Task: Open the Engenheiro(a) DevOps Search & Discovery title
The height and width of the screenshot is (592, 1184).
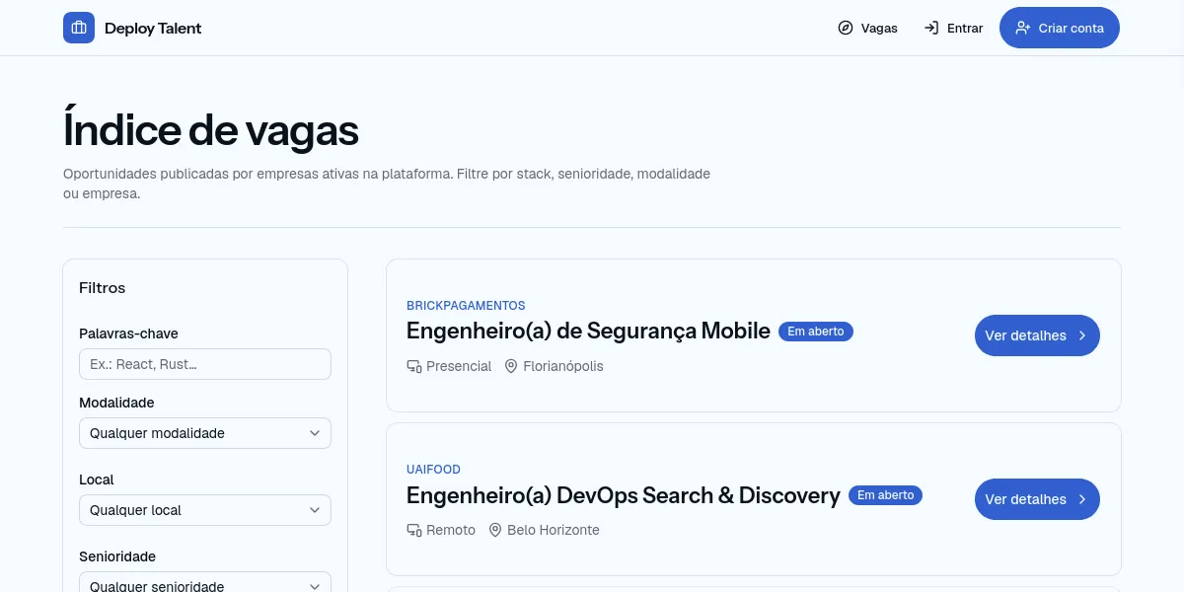Action: tap(624, 495)
